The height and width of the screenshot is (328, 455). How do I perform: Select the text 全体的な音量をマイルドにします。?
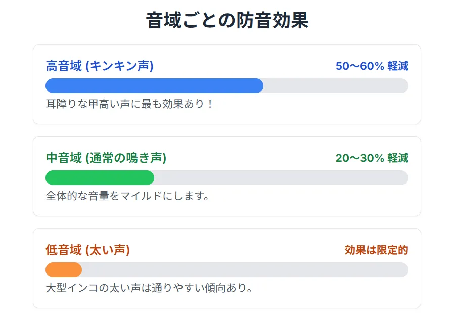click(128, 196)
